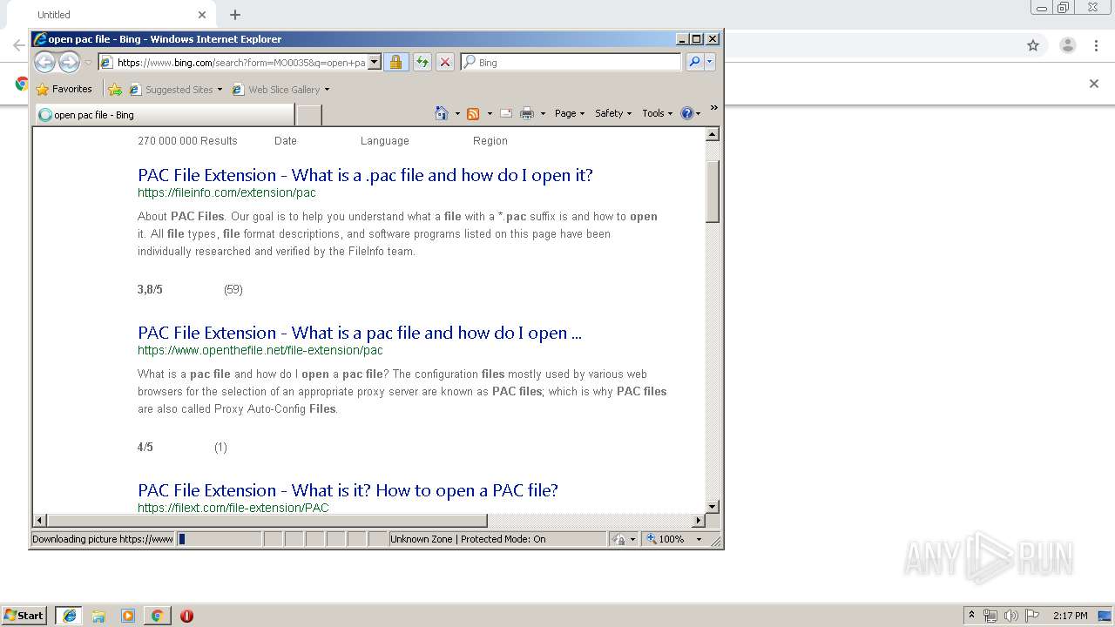The height and width of the screenshot is (627, 1115).
Task: Click the Bing search box in IE
Action: click(x=571, y=63)
